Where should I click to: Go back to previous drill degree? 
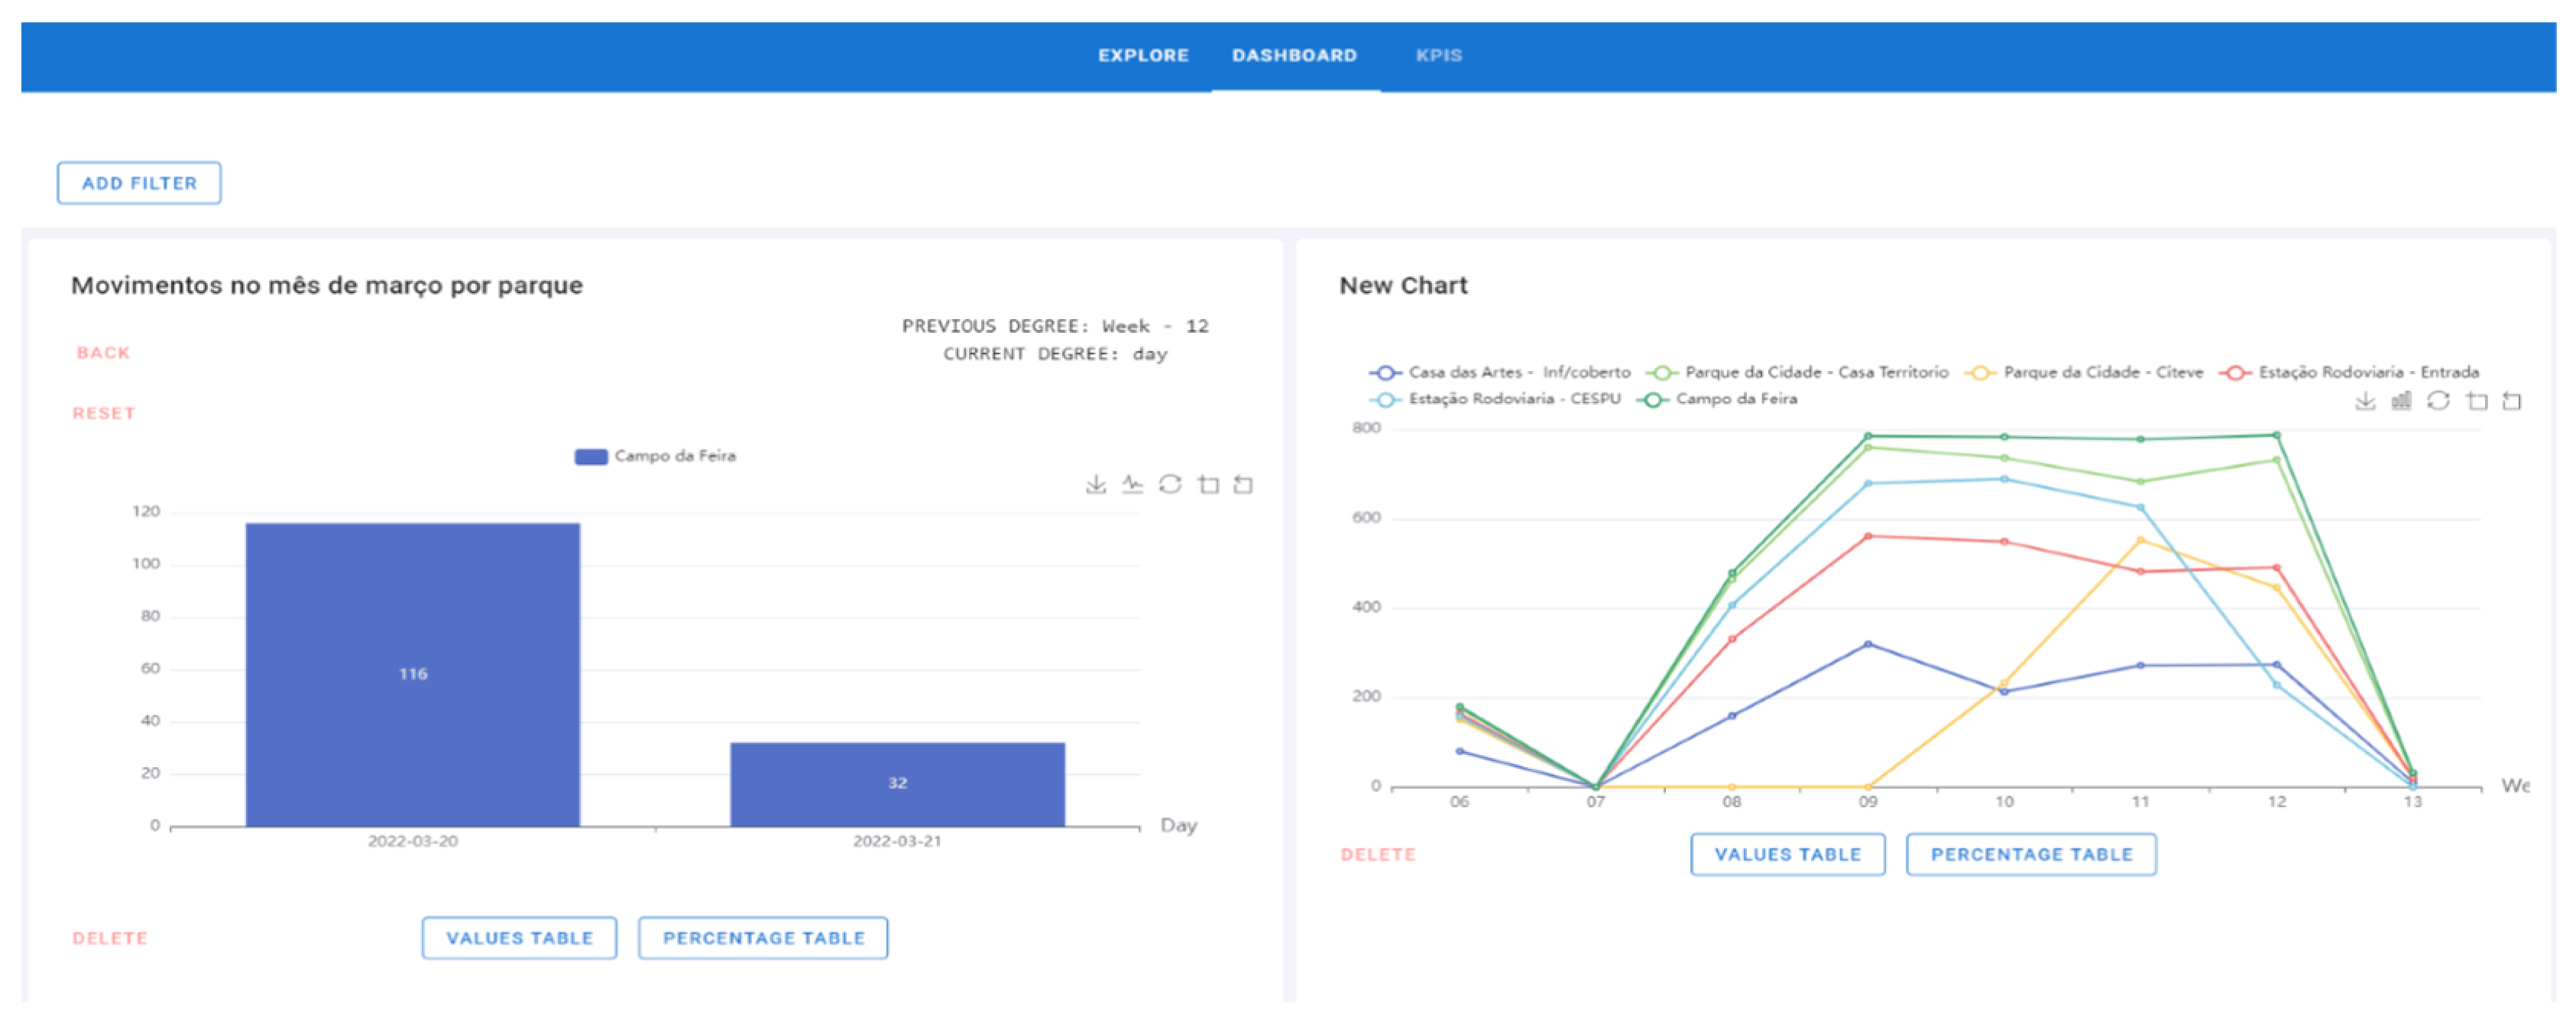pyautogui.click(x=103, y=353)
